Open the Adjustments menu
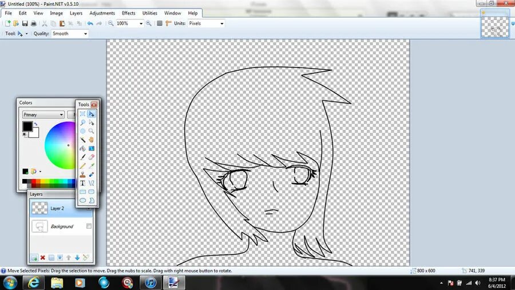This screenshot has height=290, width=515. pos(102,13)
